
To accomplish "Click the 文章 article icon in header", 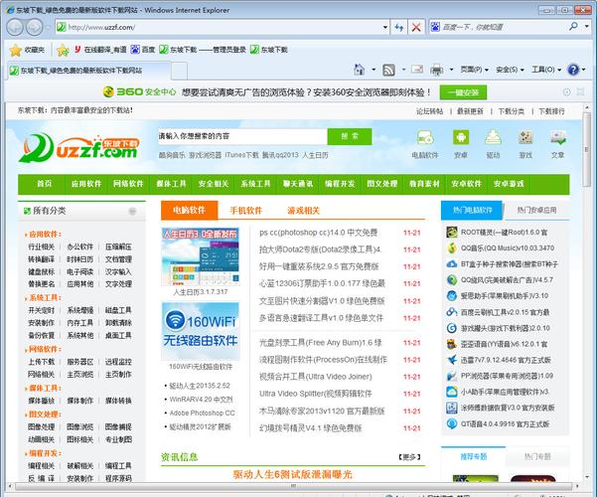I will 558,137.
